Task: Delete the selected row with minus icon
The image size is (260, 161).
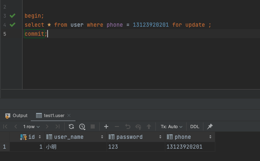Action: click(x=117, y=126)
